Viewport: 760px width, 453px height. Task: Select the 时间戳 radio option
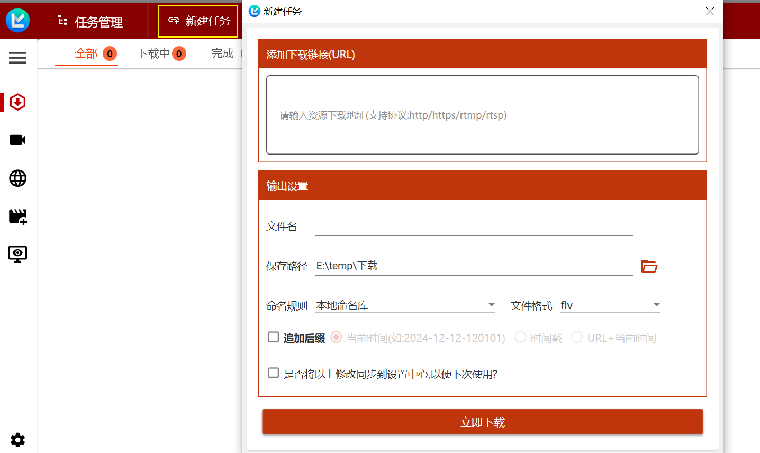pos(521,337)
